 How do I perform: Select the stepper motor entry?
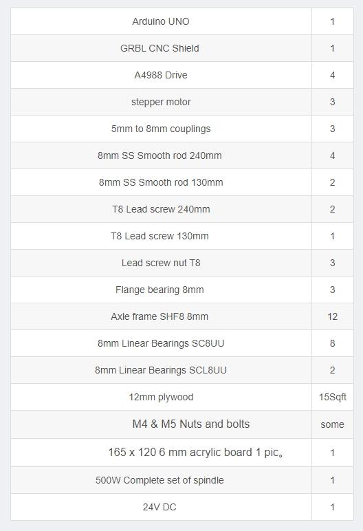coord(161,102)
